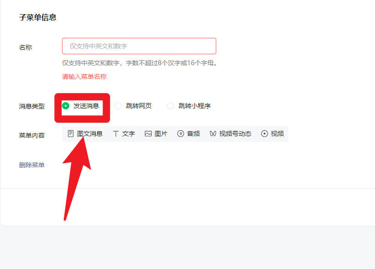
Task: Choose the 跳转小程序 radio option
Action: click(x=171, y=106)
